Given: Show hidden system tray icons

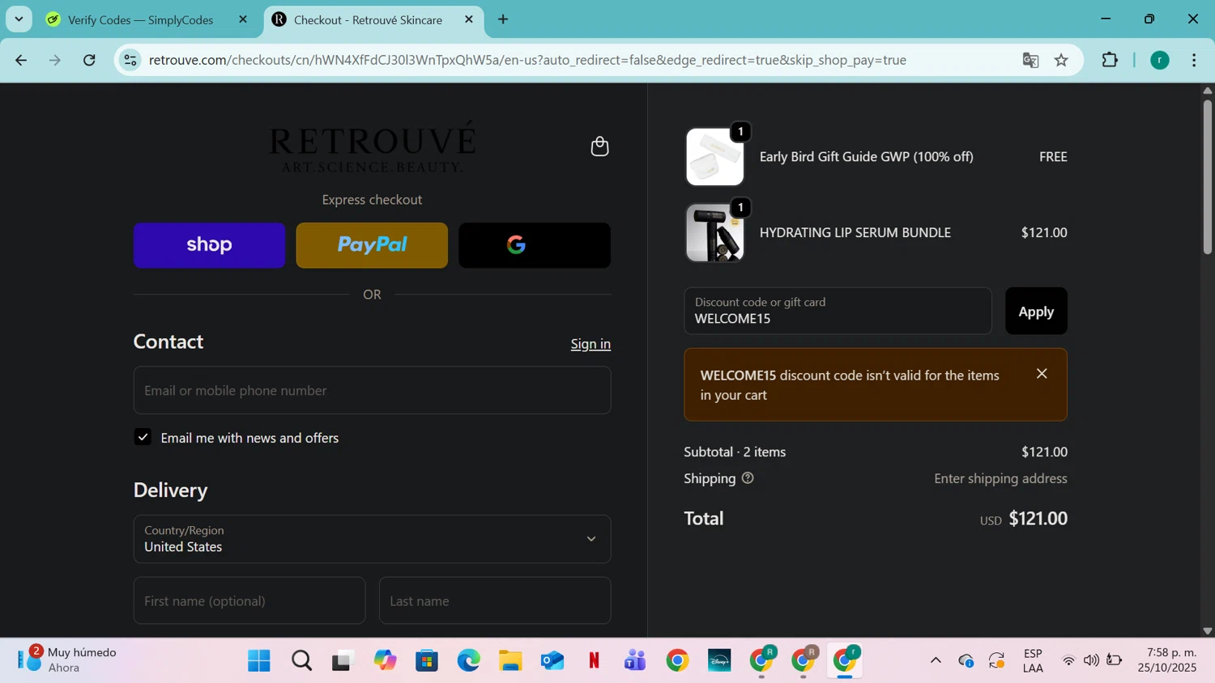Looking at the screenshot, I should [x=936, y=660].
